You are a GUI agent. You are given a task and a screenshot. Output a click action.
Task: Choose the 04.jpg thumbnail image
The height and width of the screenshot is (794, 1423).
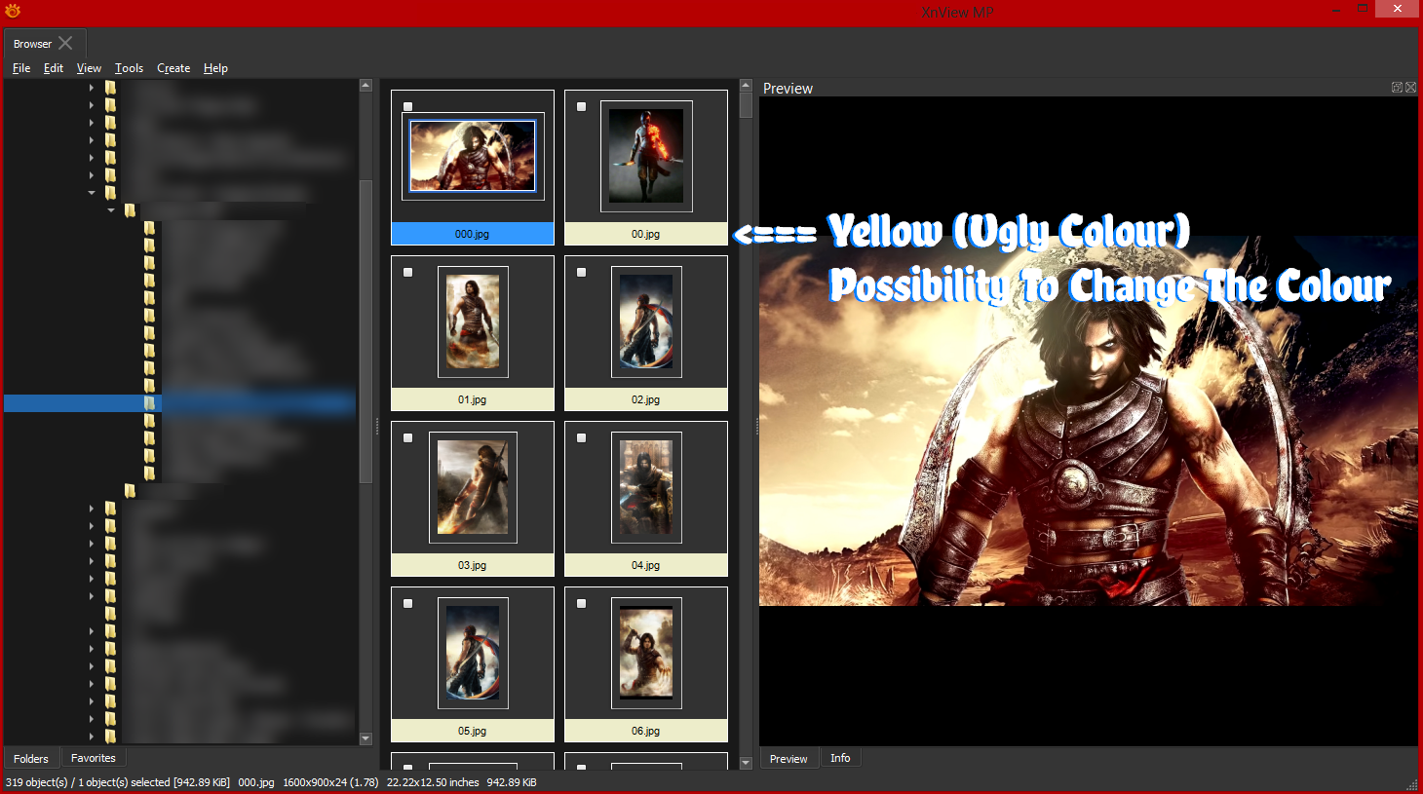coord(646,487)
